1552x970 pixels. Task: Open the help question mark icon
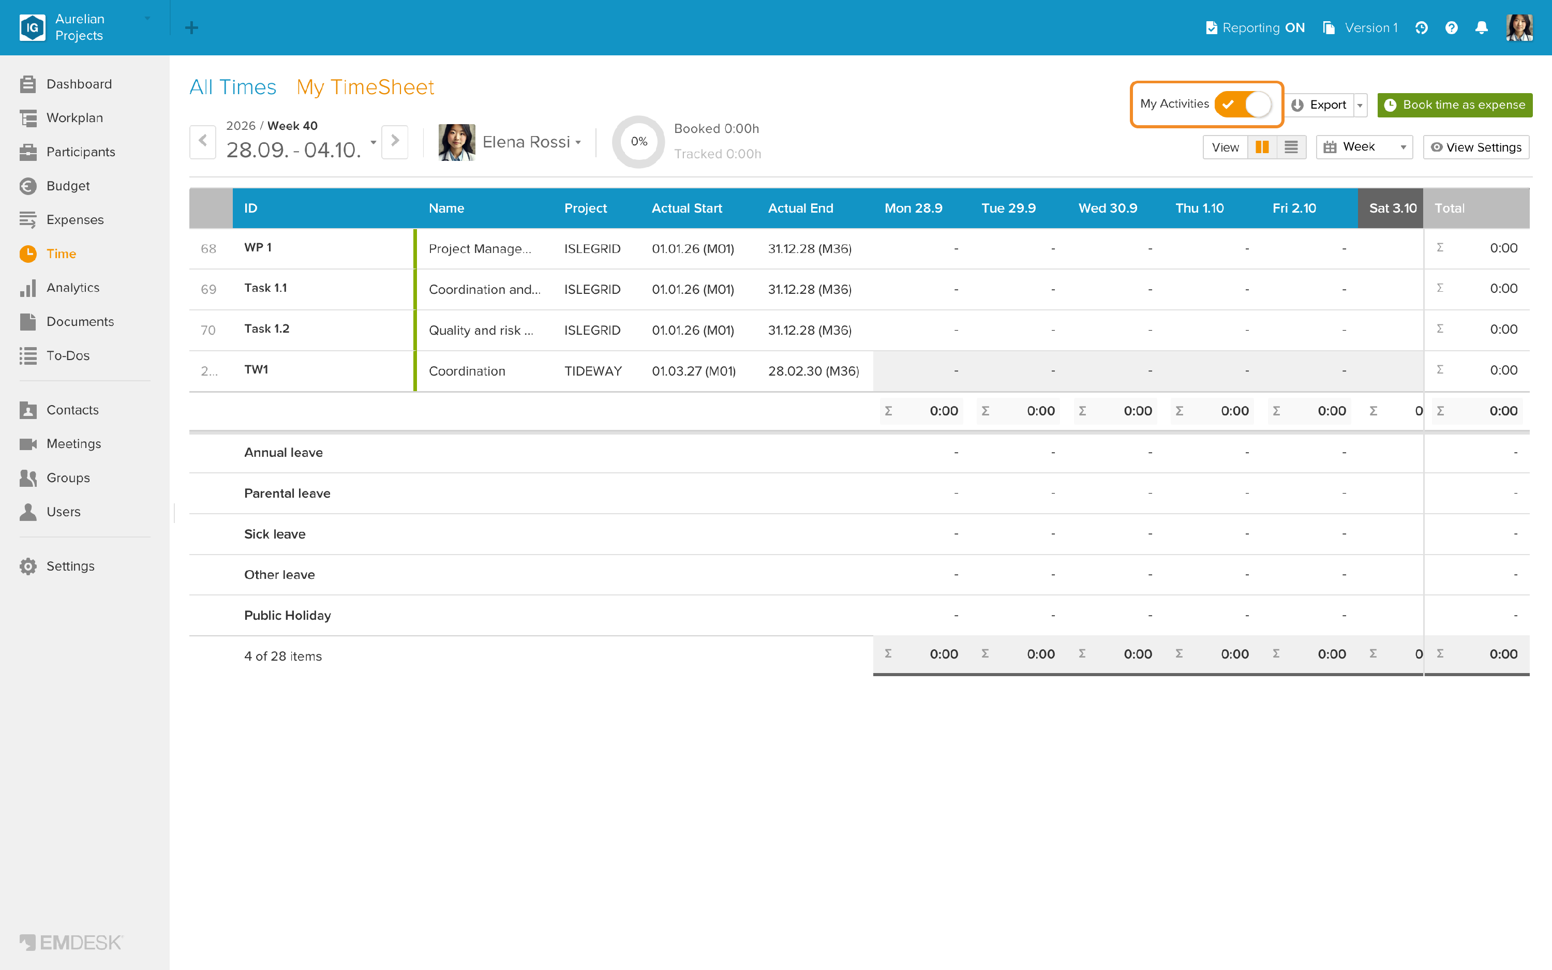click(x=1451, y=27)
